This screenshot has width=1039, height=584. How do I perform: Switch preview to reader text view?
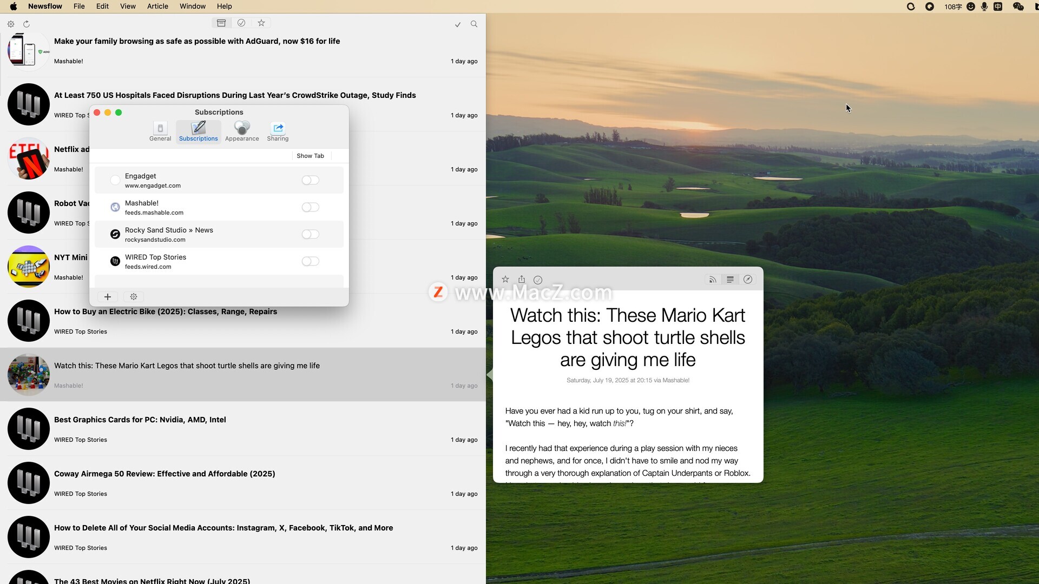730,280
